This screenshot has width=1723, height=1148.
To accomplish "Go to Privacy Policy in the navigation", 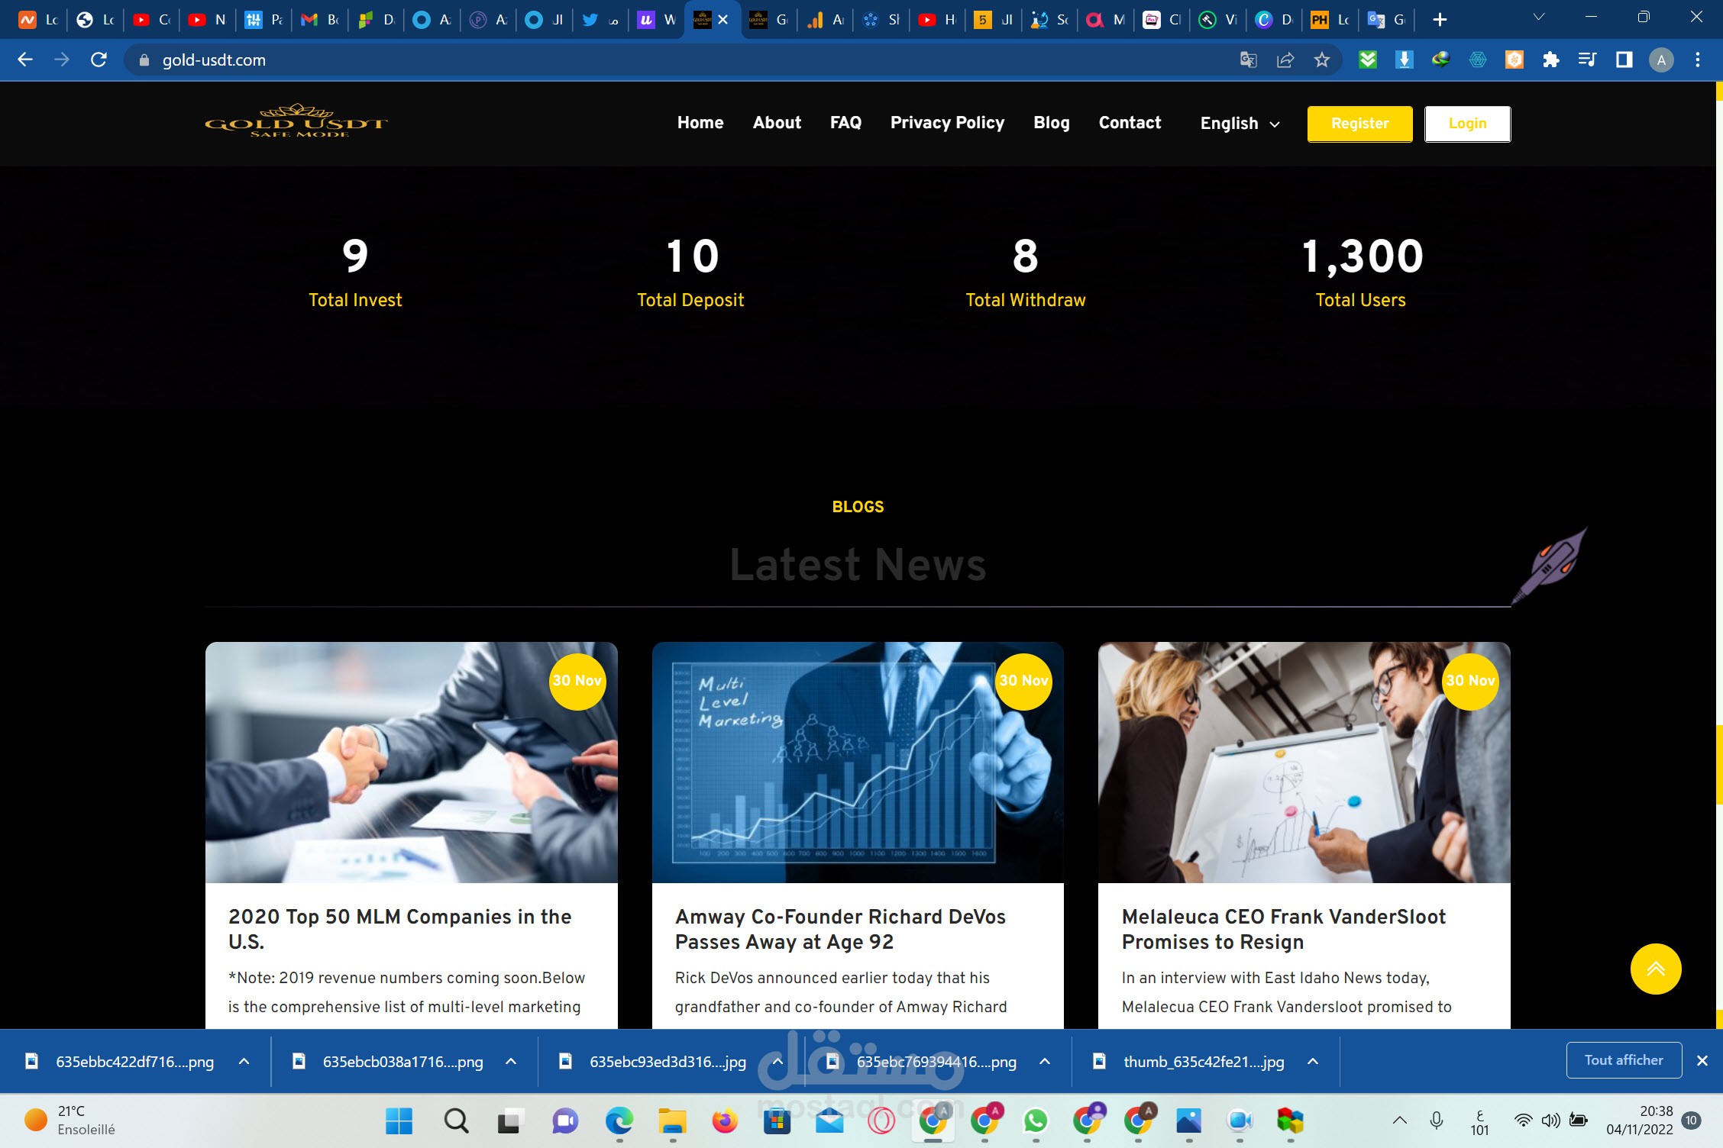I will point(947,123).
